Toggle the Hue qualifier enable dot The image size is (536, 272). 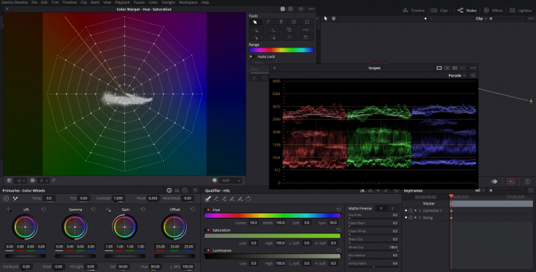point(208,210)
